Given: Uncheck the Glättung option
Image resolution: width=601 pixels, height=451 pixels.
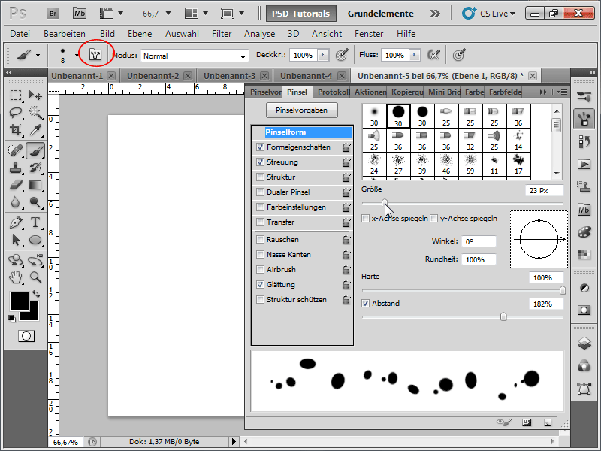Looking at the screenshot, I should (260, 285).
